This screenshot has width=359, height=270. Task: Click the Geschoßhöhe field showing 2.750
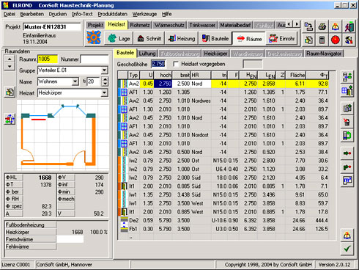pos(158,64)
